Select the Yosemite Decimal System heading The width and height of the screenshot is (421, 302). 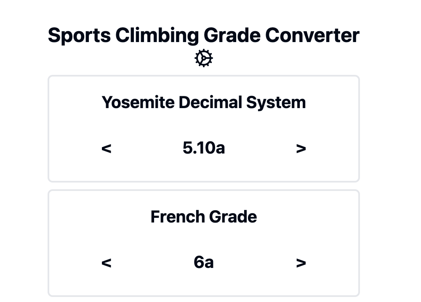coord(204,102)
